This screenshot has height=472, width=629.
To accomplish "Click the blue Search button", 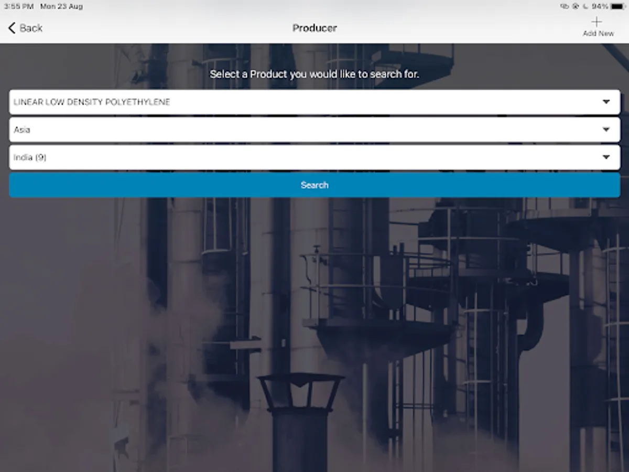I will click(x=314, y=185).
